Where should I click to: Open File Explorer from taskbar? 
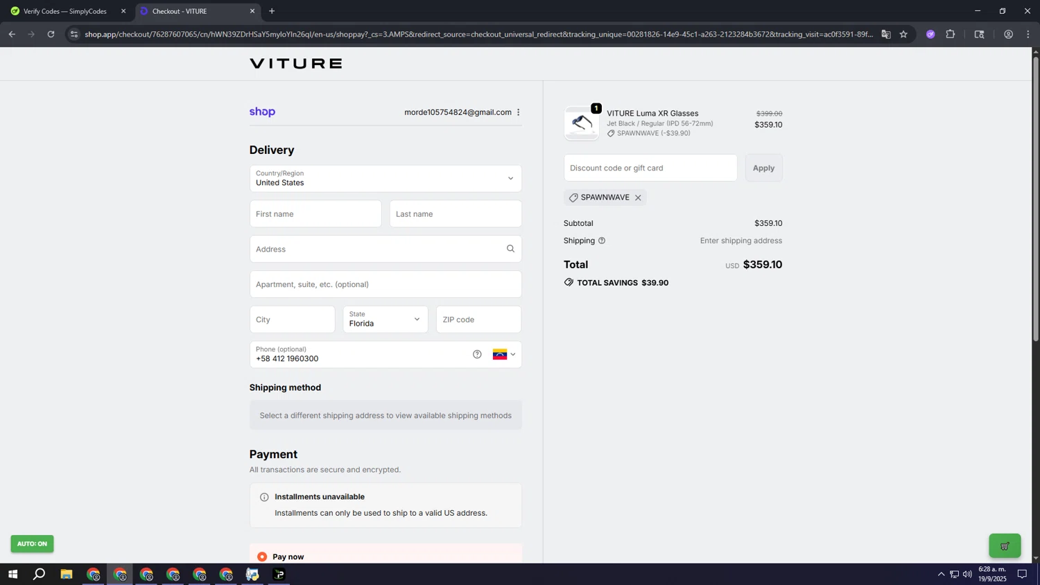click(67, 574)
